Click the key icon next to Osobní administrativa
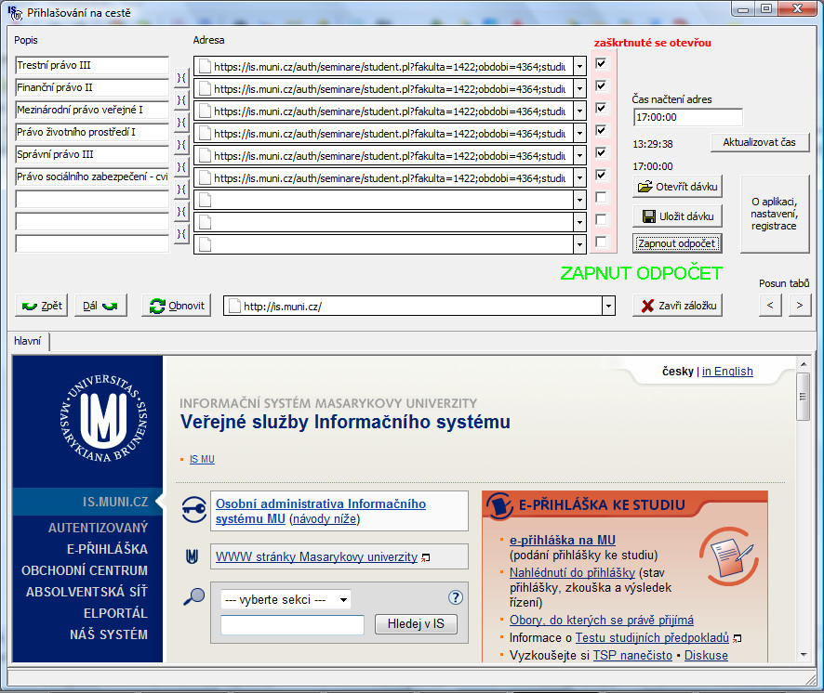 tap(194, 509)
